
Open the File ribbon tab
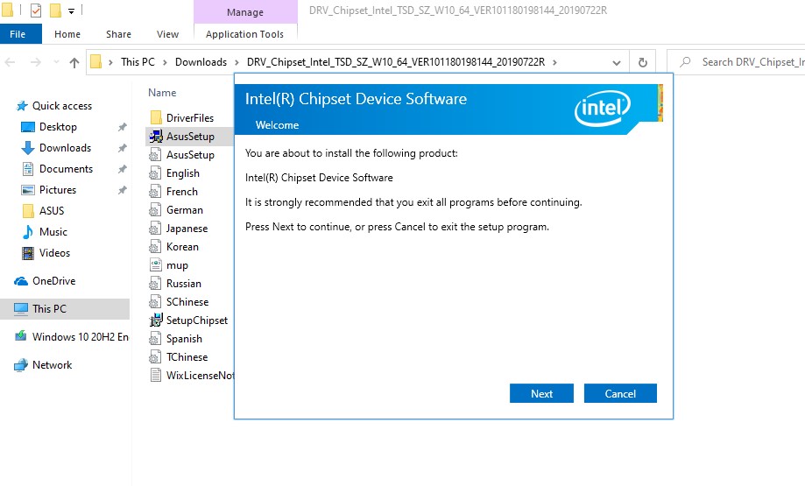(x=18, y=34)
